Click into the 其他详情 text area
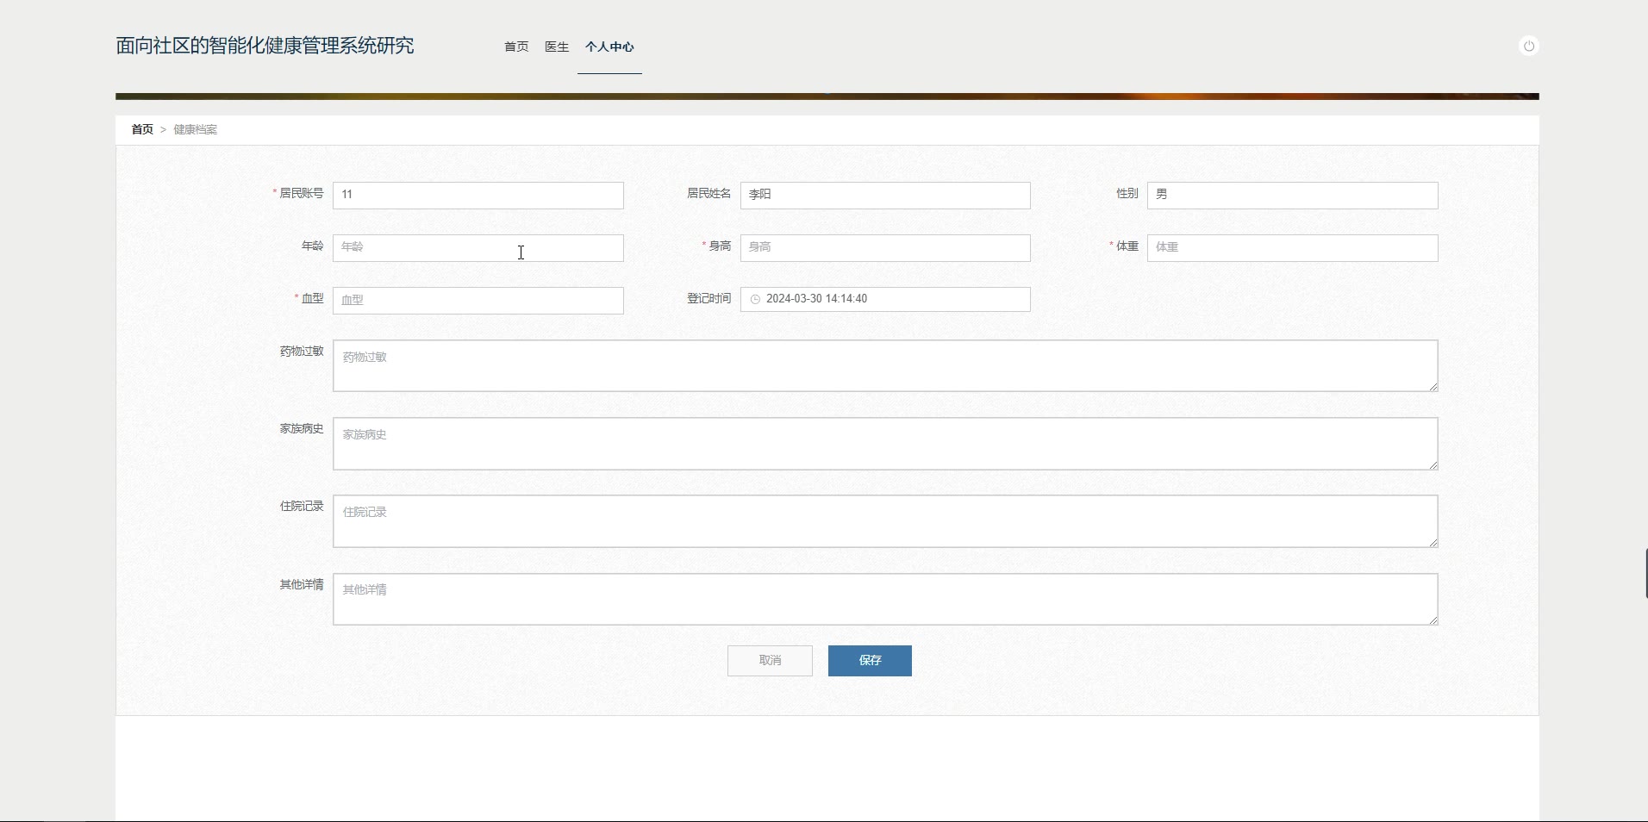Viewport: 1648px width, 822px height. point(885,599)
